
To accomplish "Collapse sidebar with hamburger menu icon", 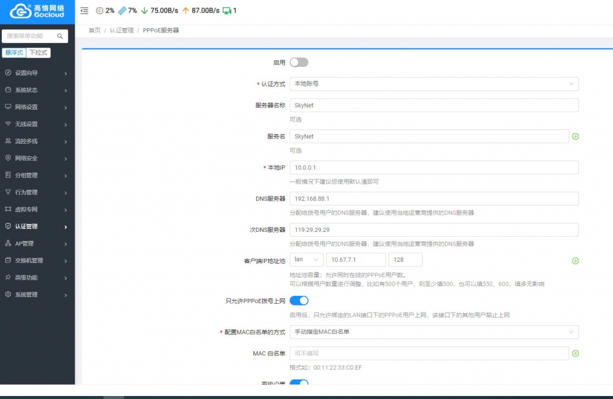I will coord(84,11).
